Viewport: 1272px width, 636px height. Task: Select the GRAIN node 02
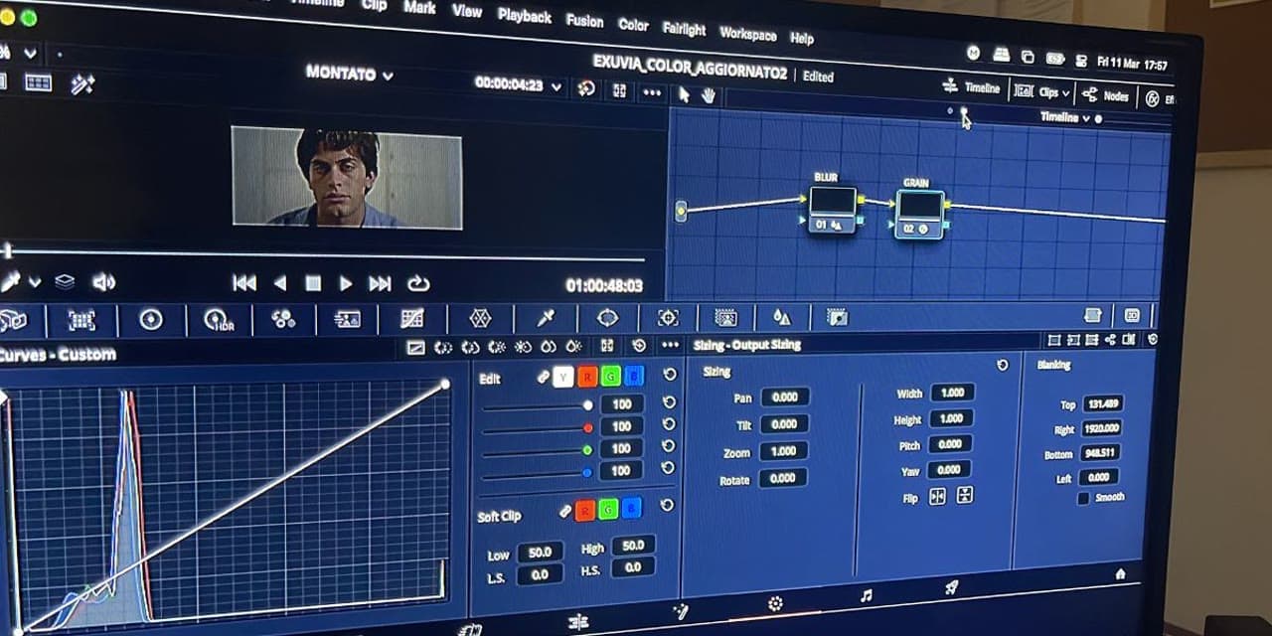(919, 214)
